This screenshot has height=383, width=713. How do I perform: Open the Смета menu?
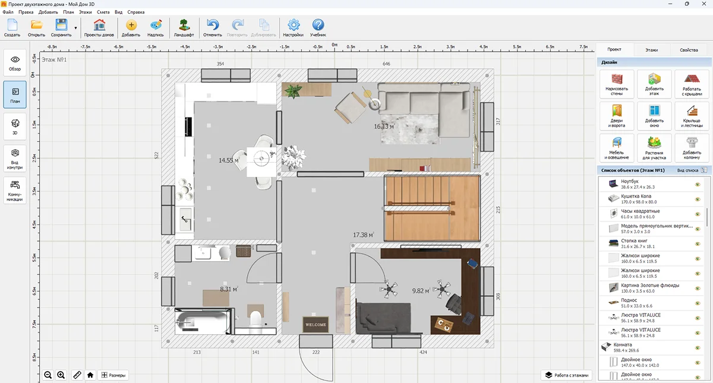[x=103, y=12]
